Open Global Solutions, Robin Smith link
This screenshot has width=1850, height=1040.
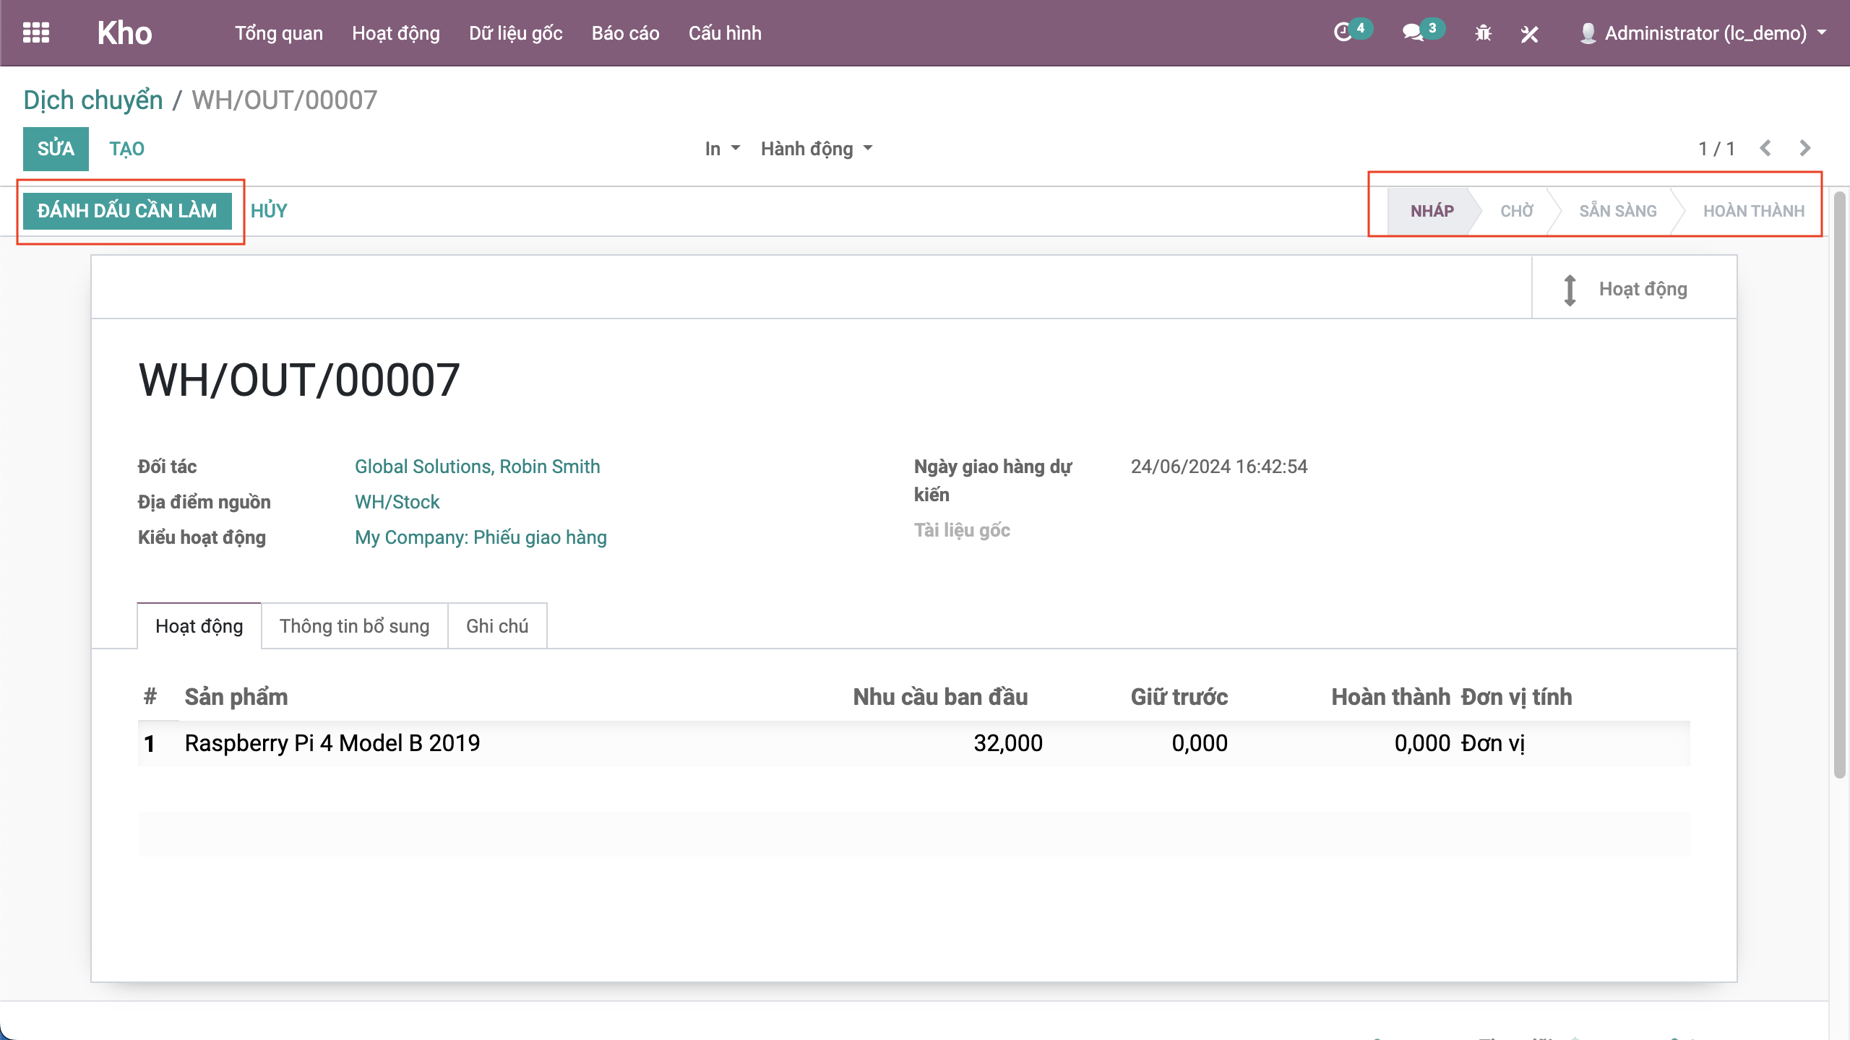point(477,467)
